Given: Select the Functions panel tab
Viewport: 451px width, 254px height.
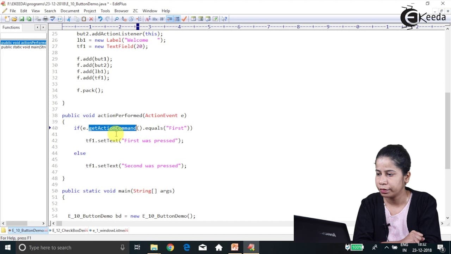Looking at the screenshot, I should pyautogui.click(x=11, y=27).
